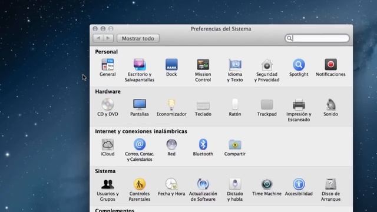The height and width of the screenshot is (212, 377).
Task: Click the Sistema section heading
Action: coord(105,171)
